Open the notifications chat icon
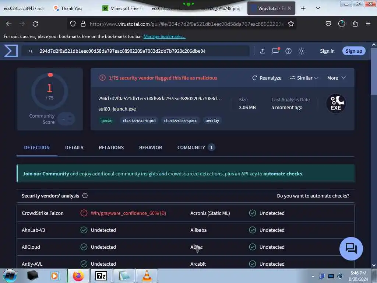Image resolution: width=377 pixels, height=283 pixels. pyautogui.click(x=275, y=51)
